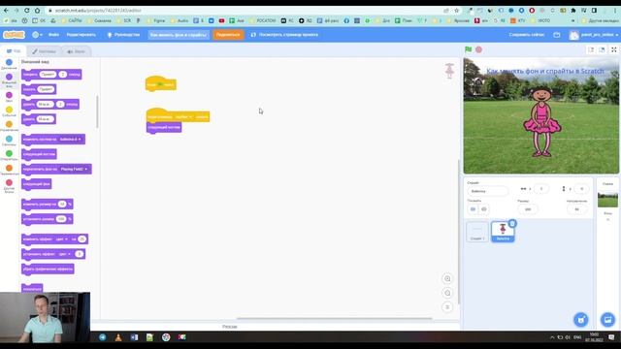Click the green flag to run

468,49
